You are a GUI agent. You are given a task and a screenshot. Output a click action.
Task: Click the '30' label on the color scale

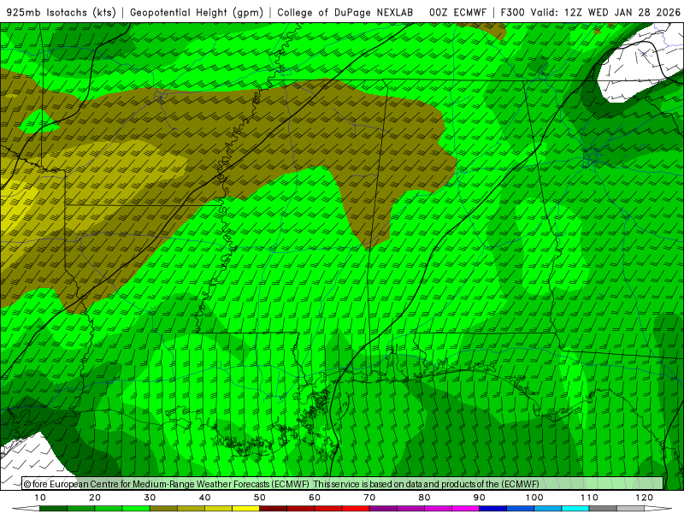pyautogui.click(x=150, y=498)
